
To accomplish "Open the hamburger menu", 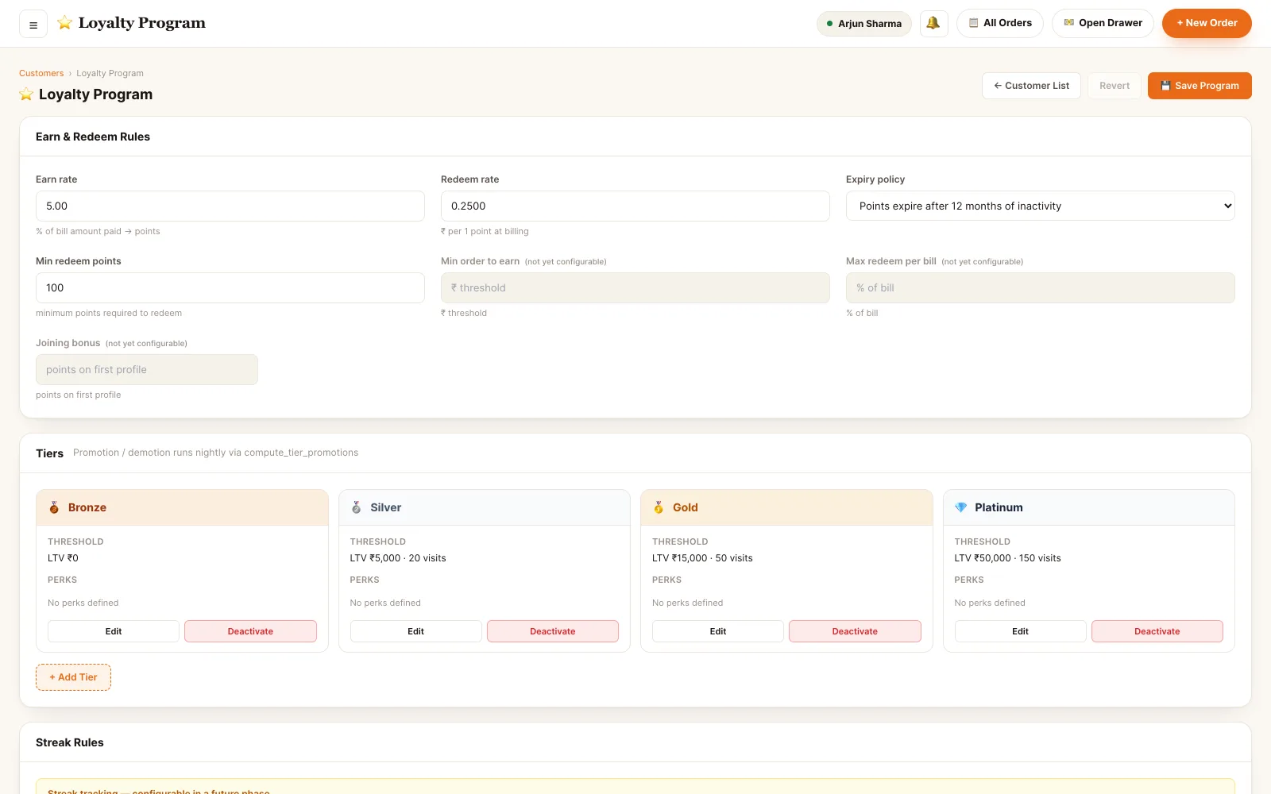I will [x=33, y=24].
